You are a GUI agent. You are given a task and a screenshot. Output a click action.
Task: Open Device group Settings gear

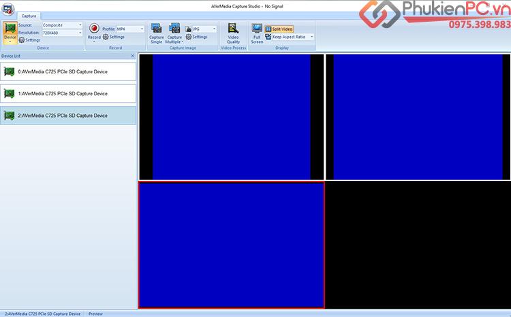tap(30, 40)
